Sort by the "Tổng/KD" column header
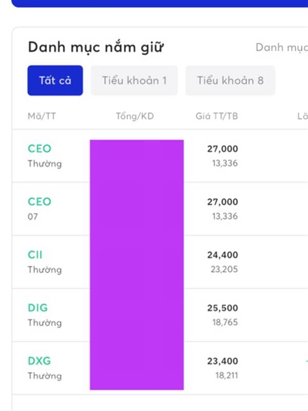Viewport: 308px width, 411px height. [134, 117]
